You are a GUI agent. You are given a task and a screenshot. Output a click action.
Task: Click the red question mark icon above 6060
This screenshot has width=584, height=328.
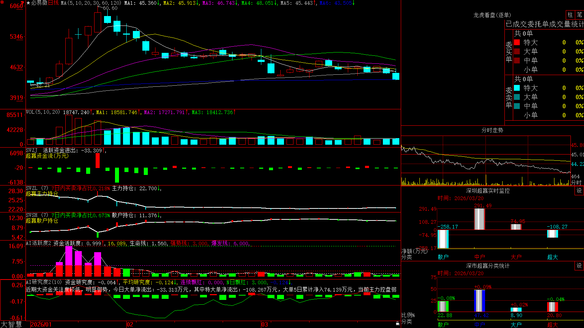point(23,3)
